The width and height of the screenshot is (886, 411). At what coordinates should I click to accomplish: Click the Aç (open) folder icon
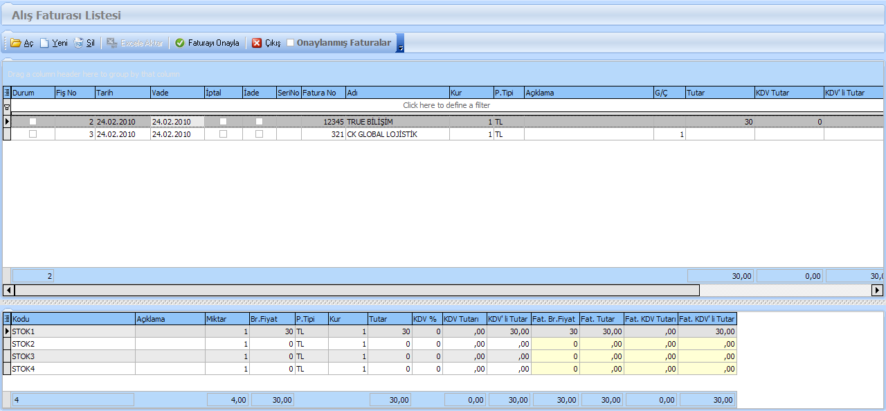(16, 43)
